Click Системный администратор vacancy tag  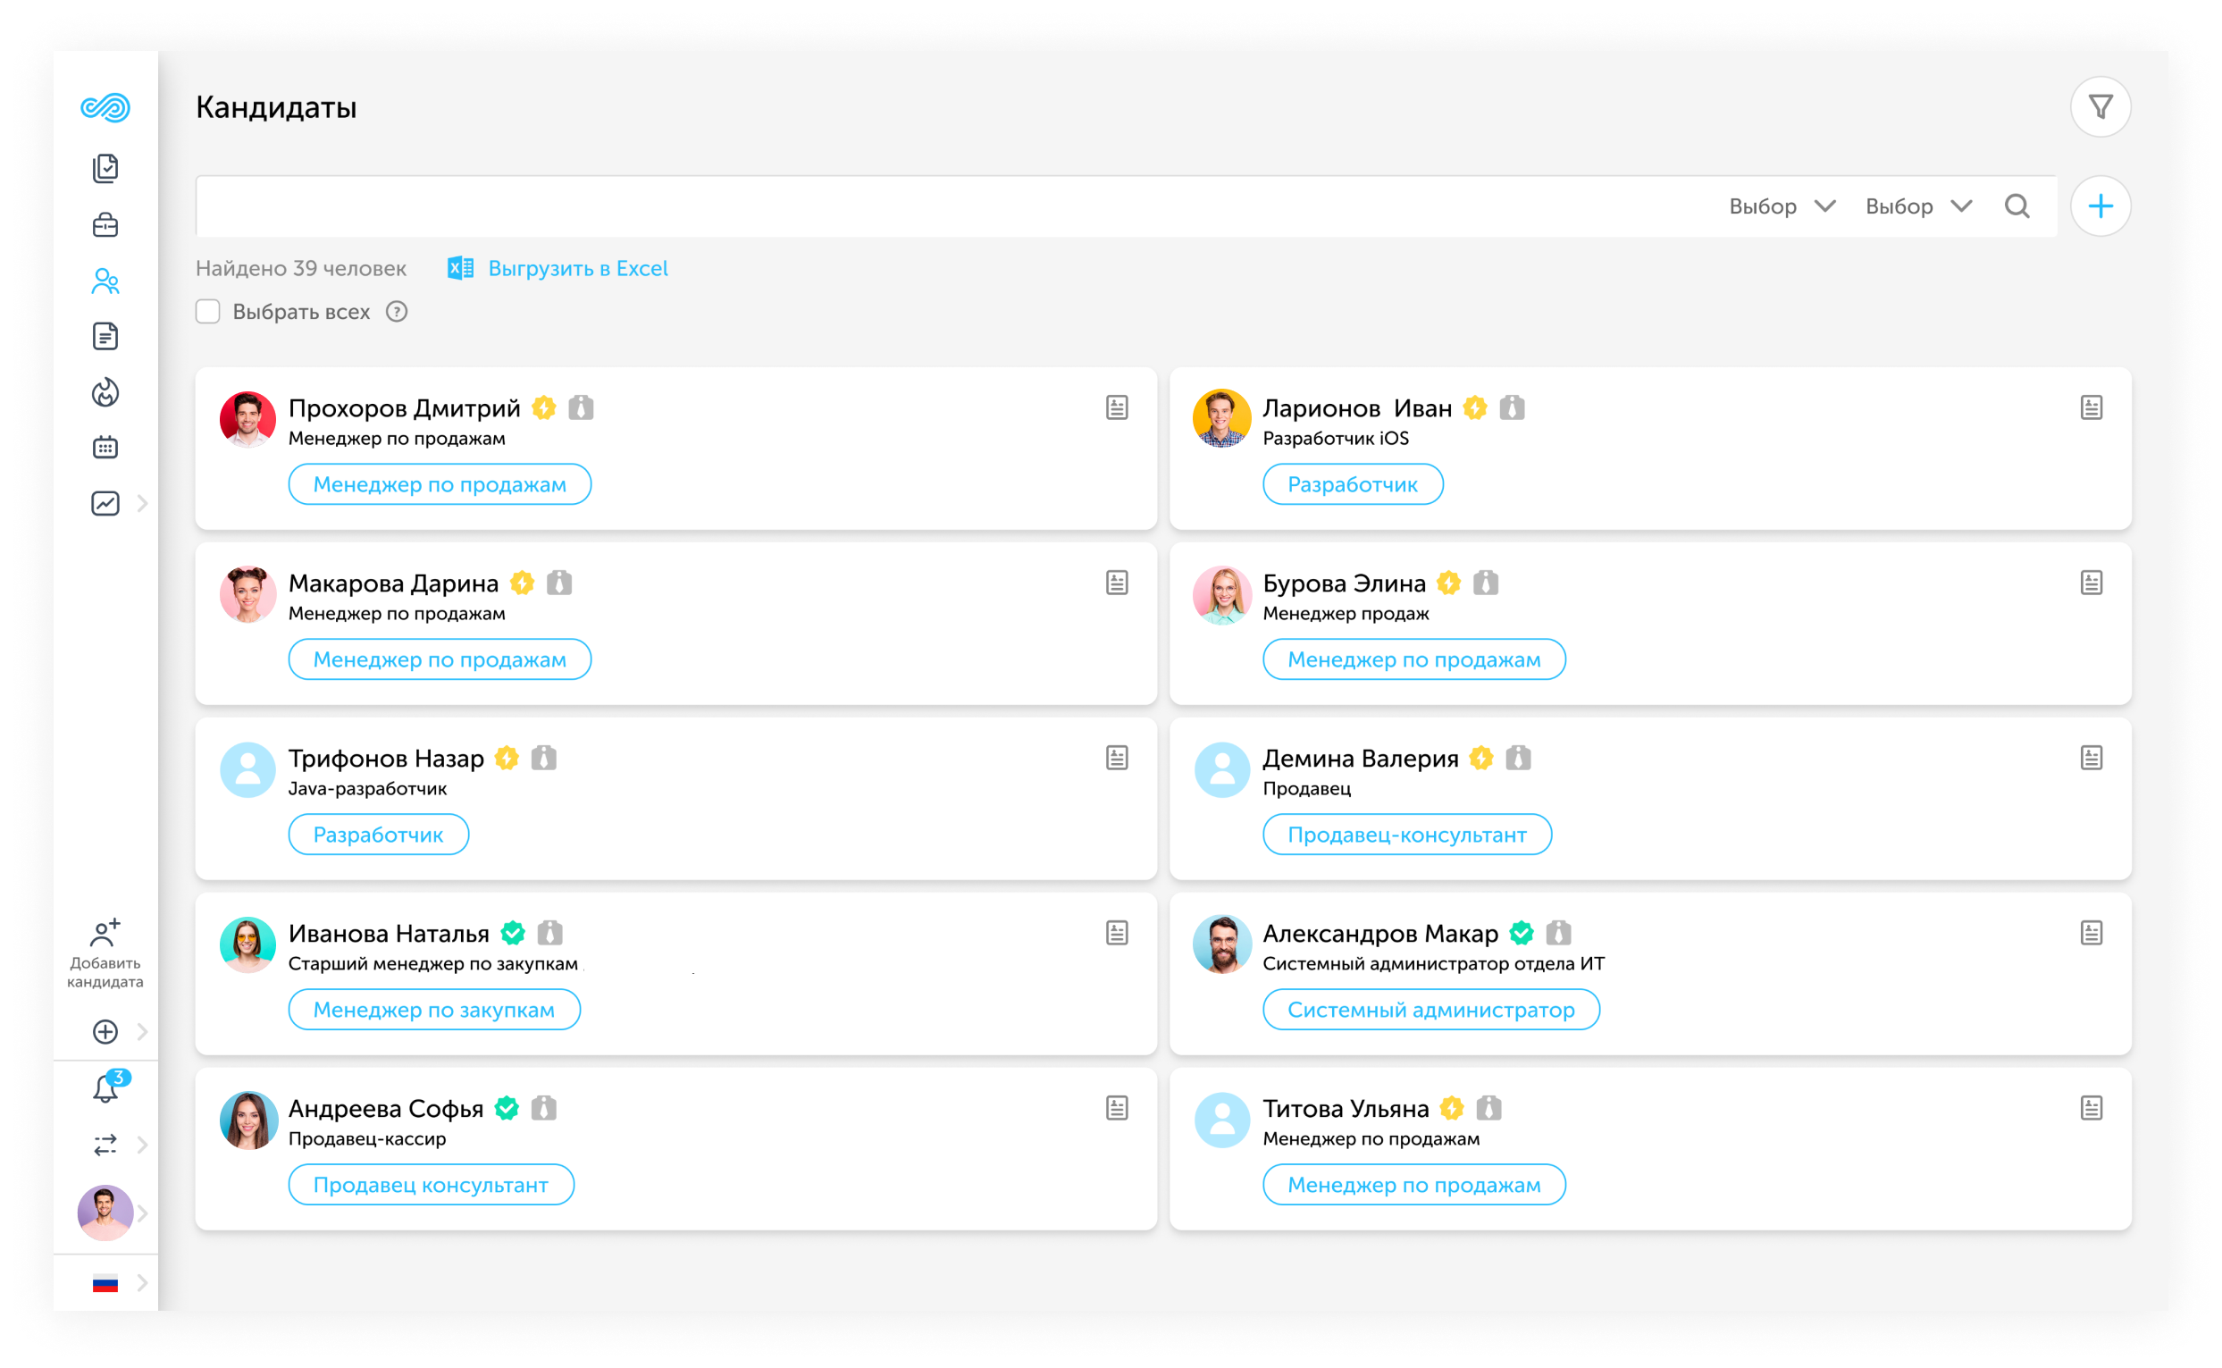tap(1430, 1010)
